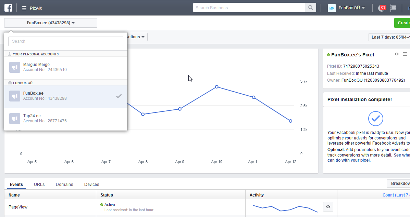
Task: Open the Last 7 days date range
Action: (x=389, y=37)
